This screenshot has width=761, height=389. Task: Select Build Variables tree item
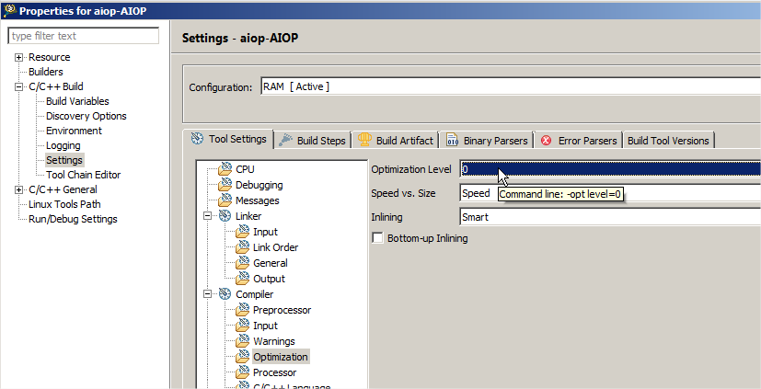(77, 101)
